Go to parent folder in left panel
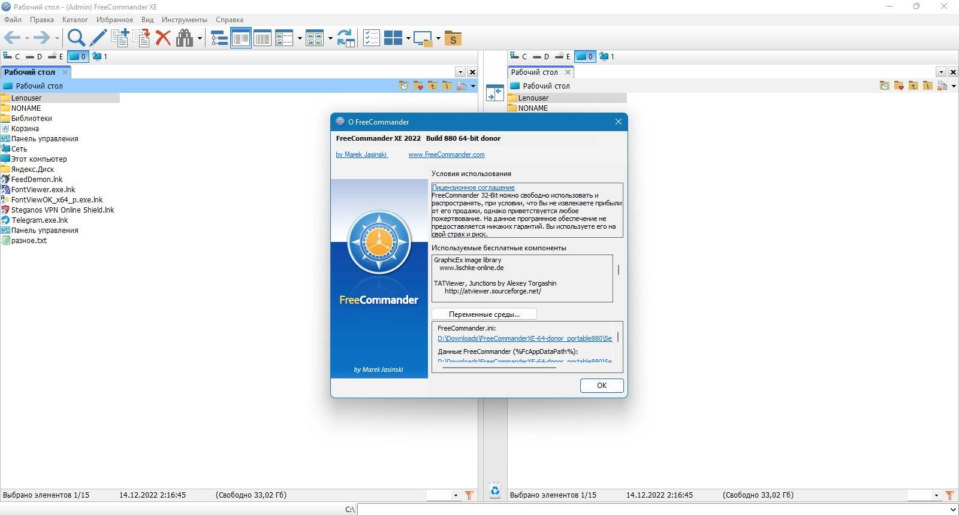Image resolution: width=959 pixels, height=515 pixels. click(433, 86)
